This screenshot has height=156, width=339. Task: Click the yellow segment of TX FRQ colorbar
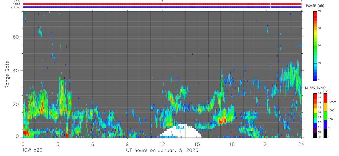pos(315,111)
